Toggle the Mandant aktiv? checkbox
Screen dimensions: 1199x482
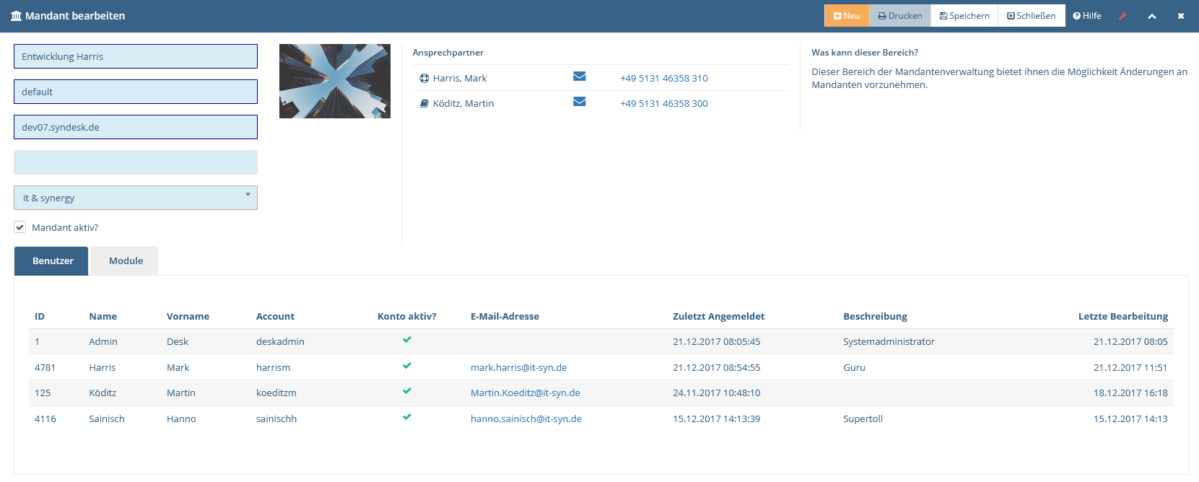pyautogui.click(x=20, y=227)
